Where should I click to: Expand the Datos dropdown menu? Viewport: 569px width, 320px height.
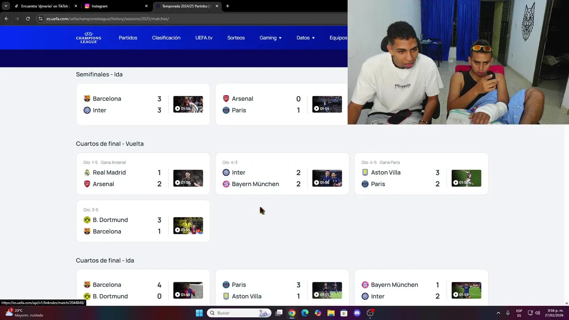coord(305,38)
